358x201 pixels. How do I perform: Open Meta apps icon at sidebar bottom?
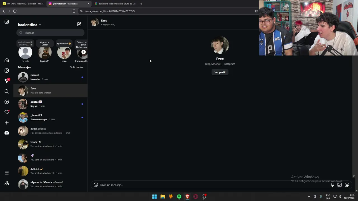click(x=7, y=183)
